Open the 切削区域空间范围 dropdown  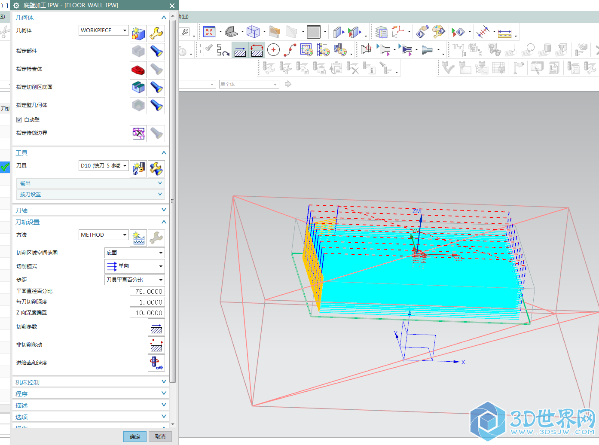(x=134, y=253)
